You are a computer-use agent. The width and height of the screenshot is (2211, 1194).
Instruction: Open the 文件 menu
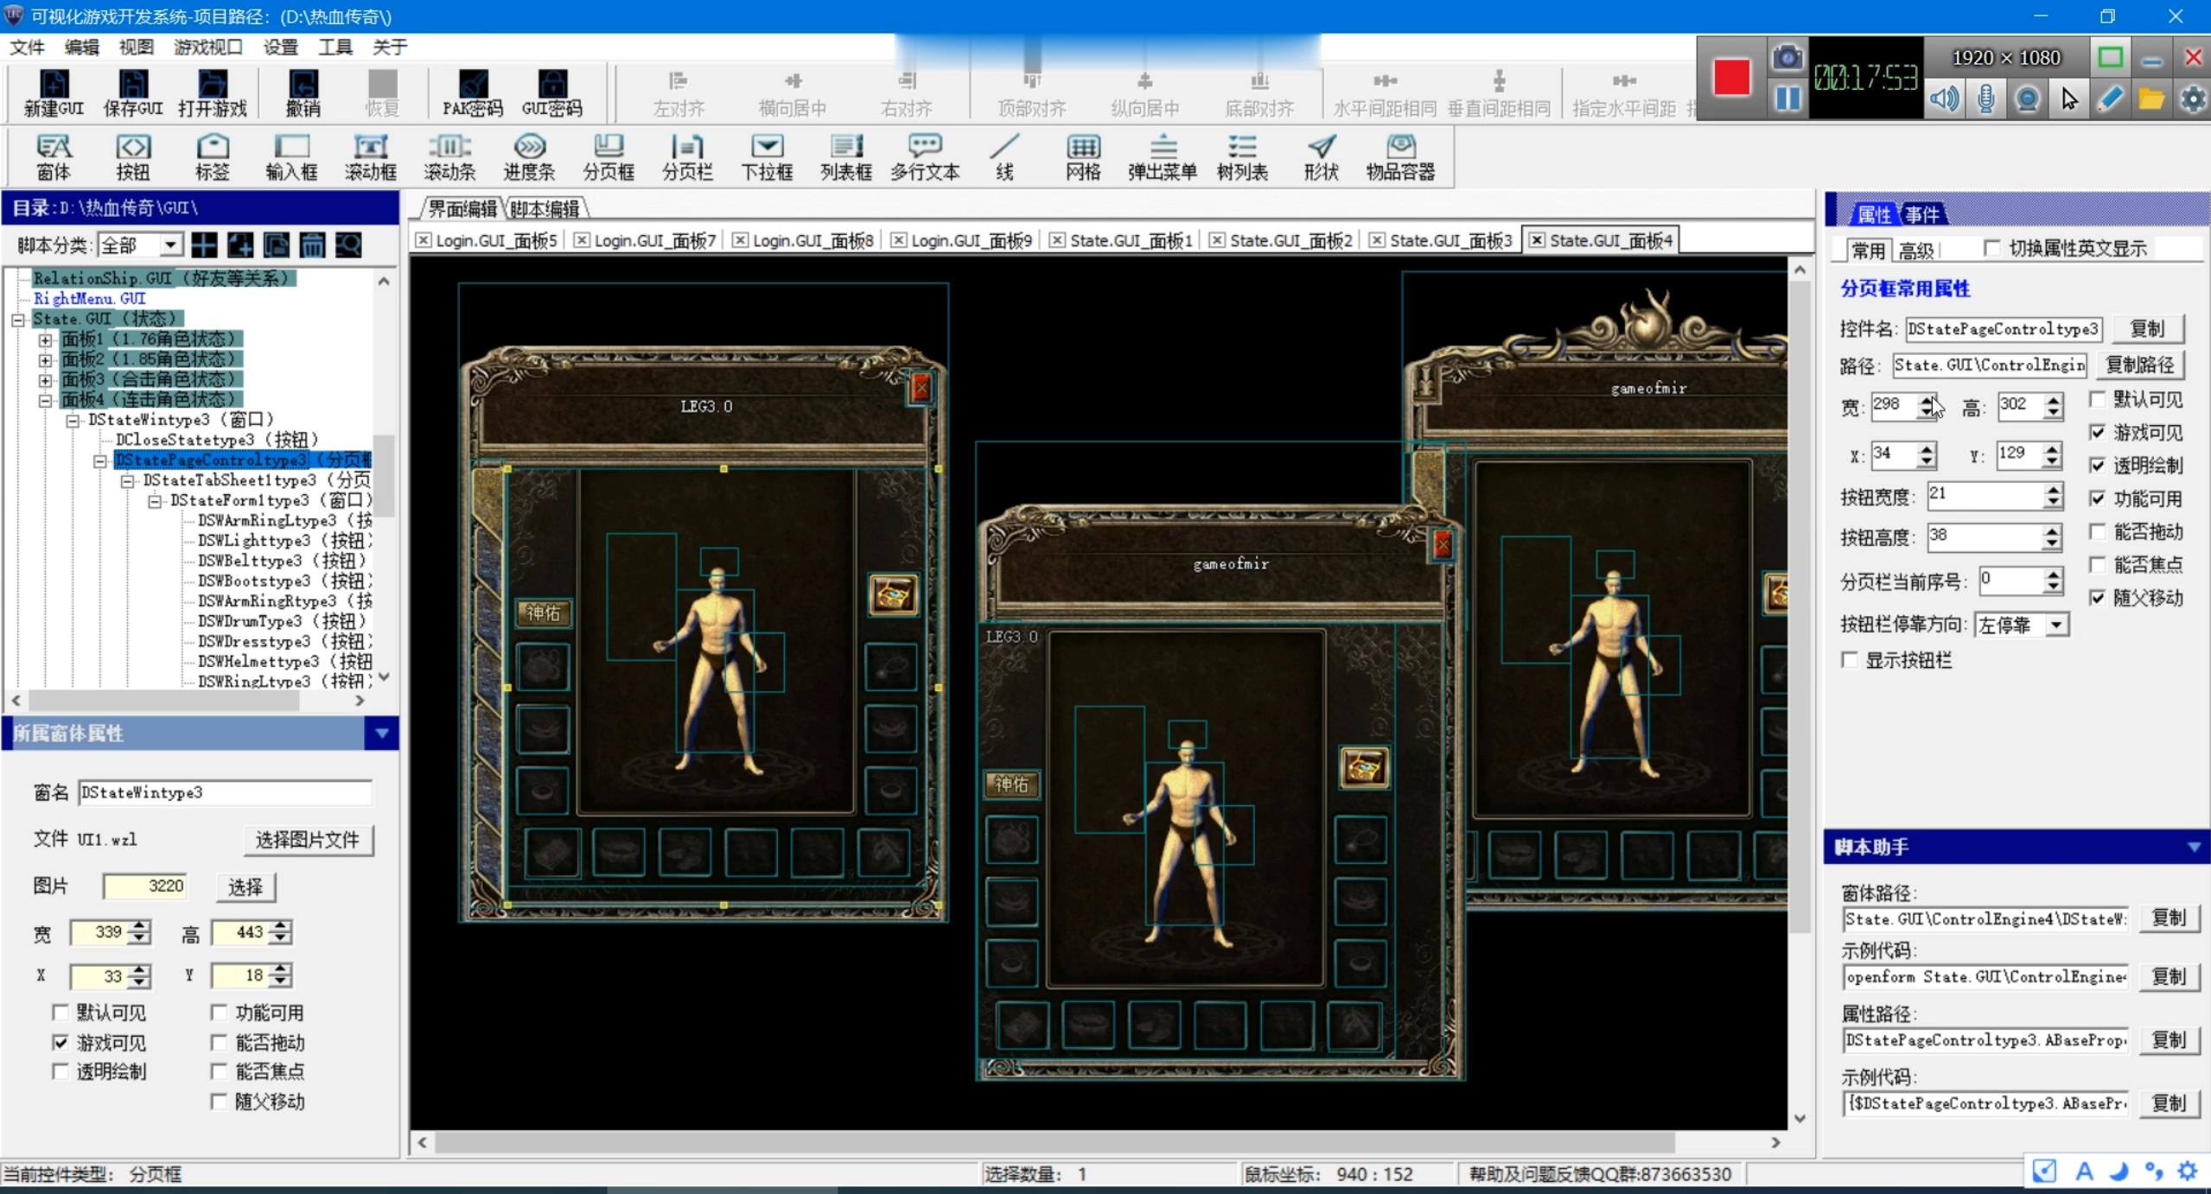(x=27, y=47)
